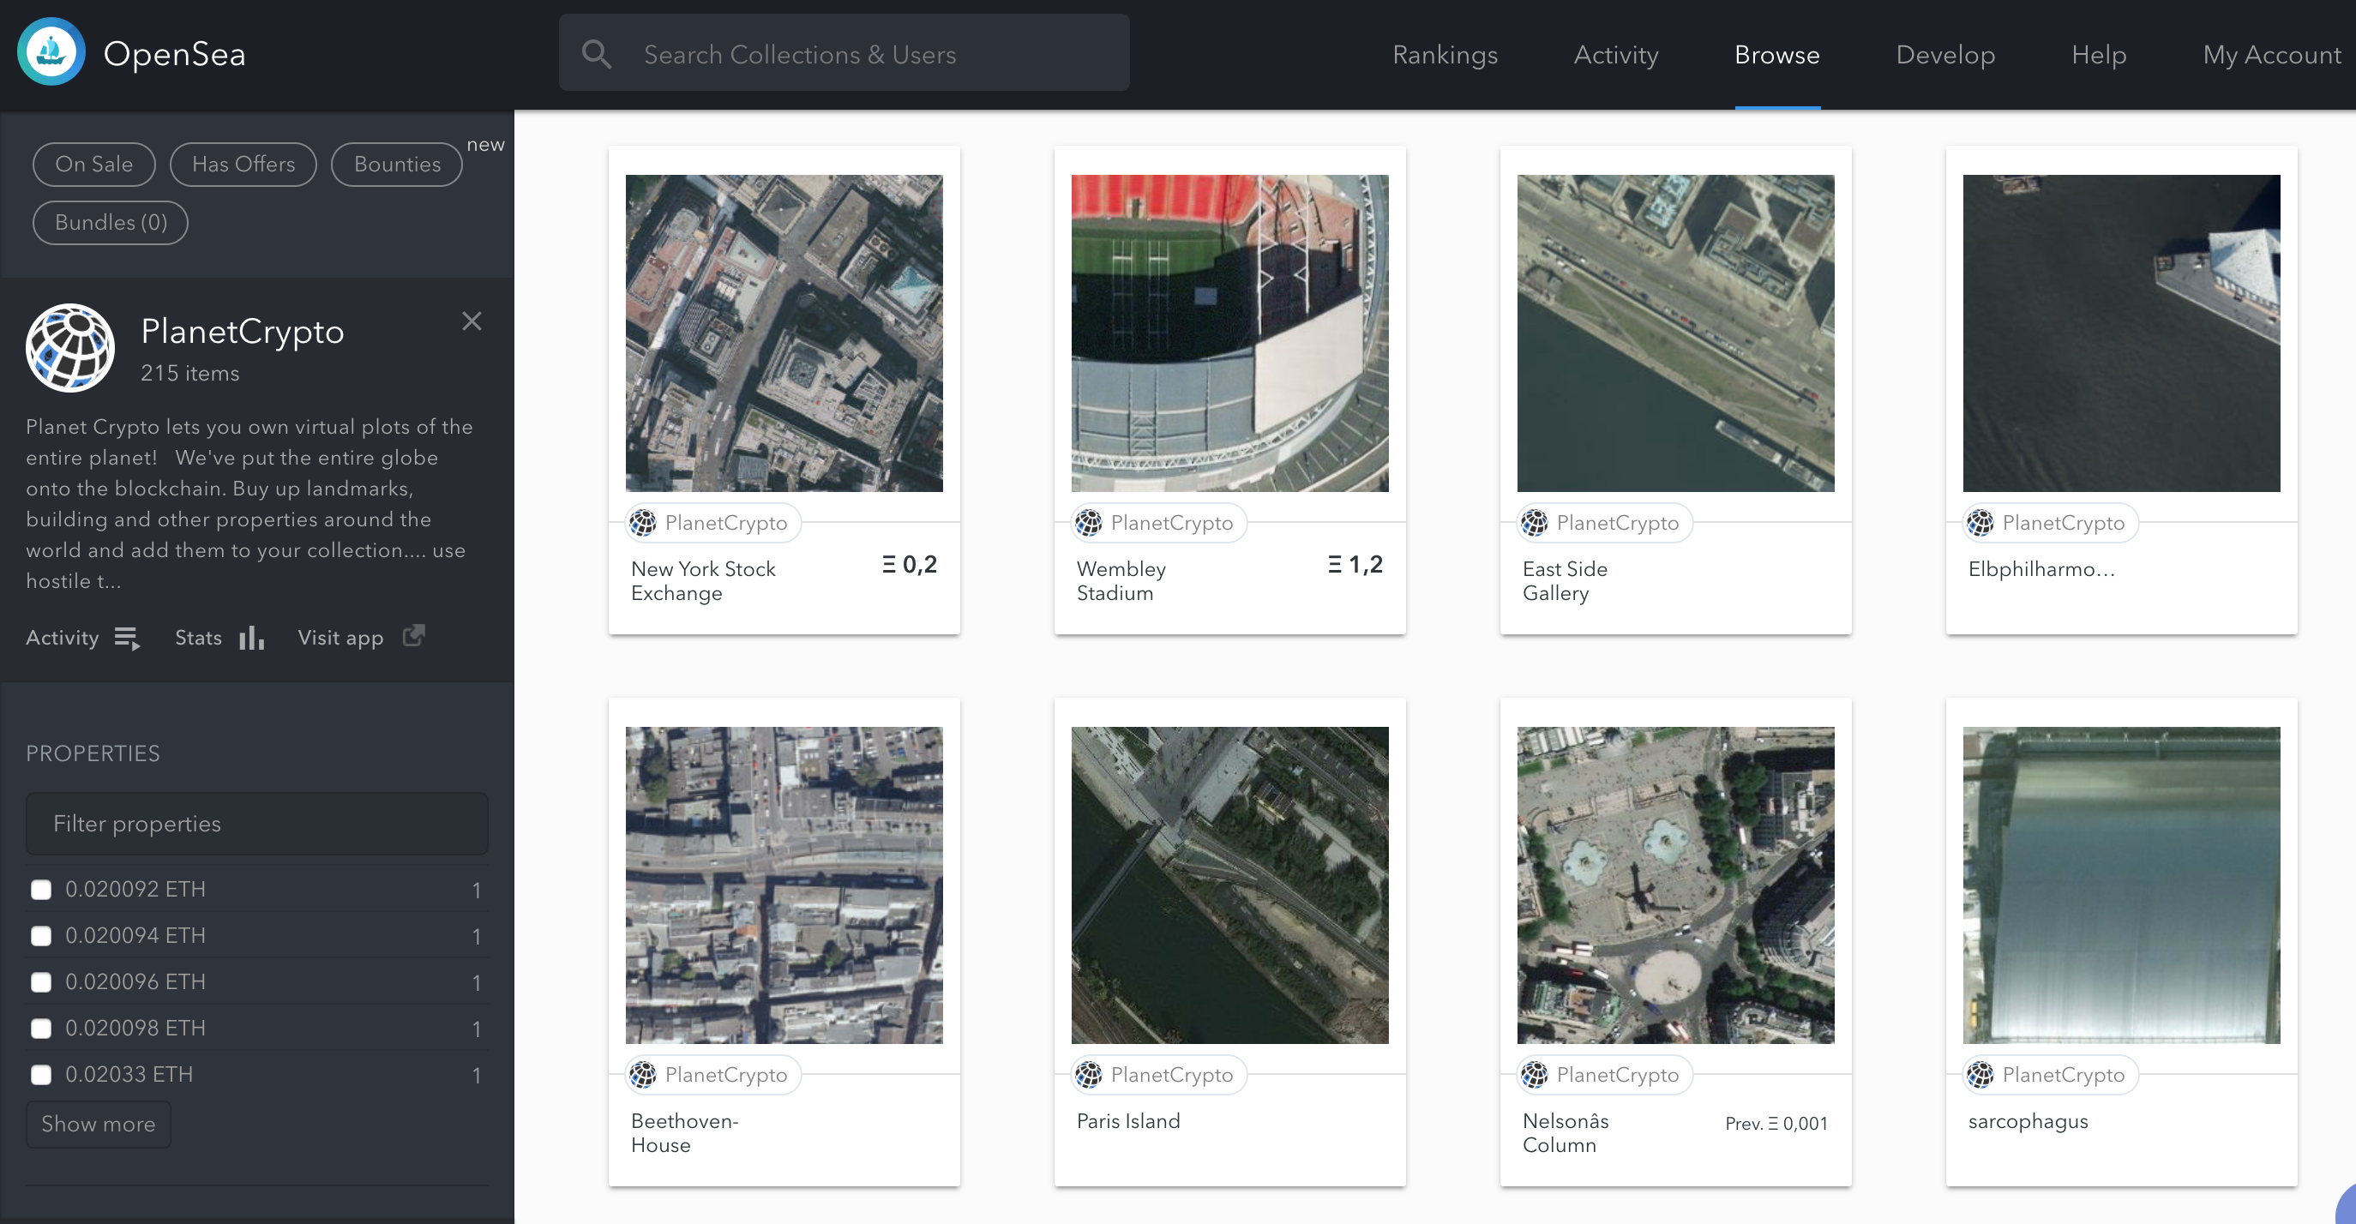Click PlanetCrypto badge on Wembley Stadium card
The height and width of the screenshot is (1224, 2356).
pyautogui.click(x=1159, y=523)
